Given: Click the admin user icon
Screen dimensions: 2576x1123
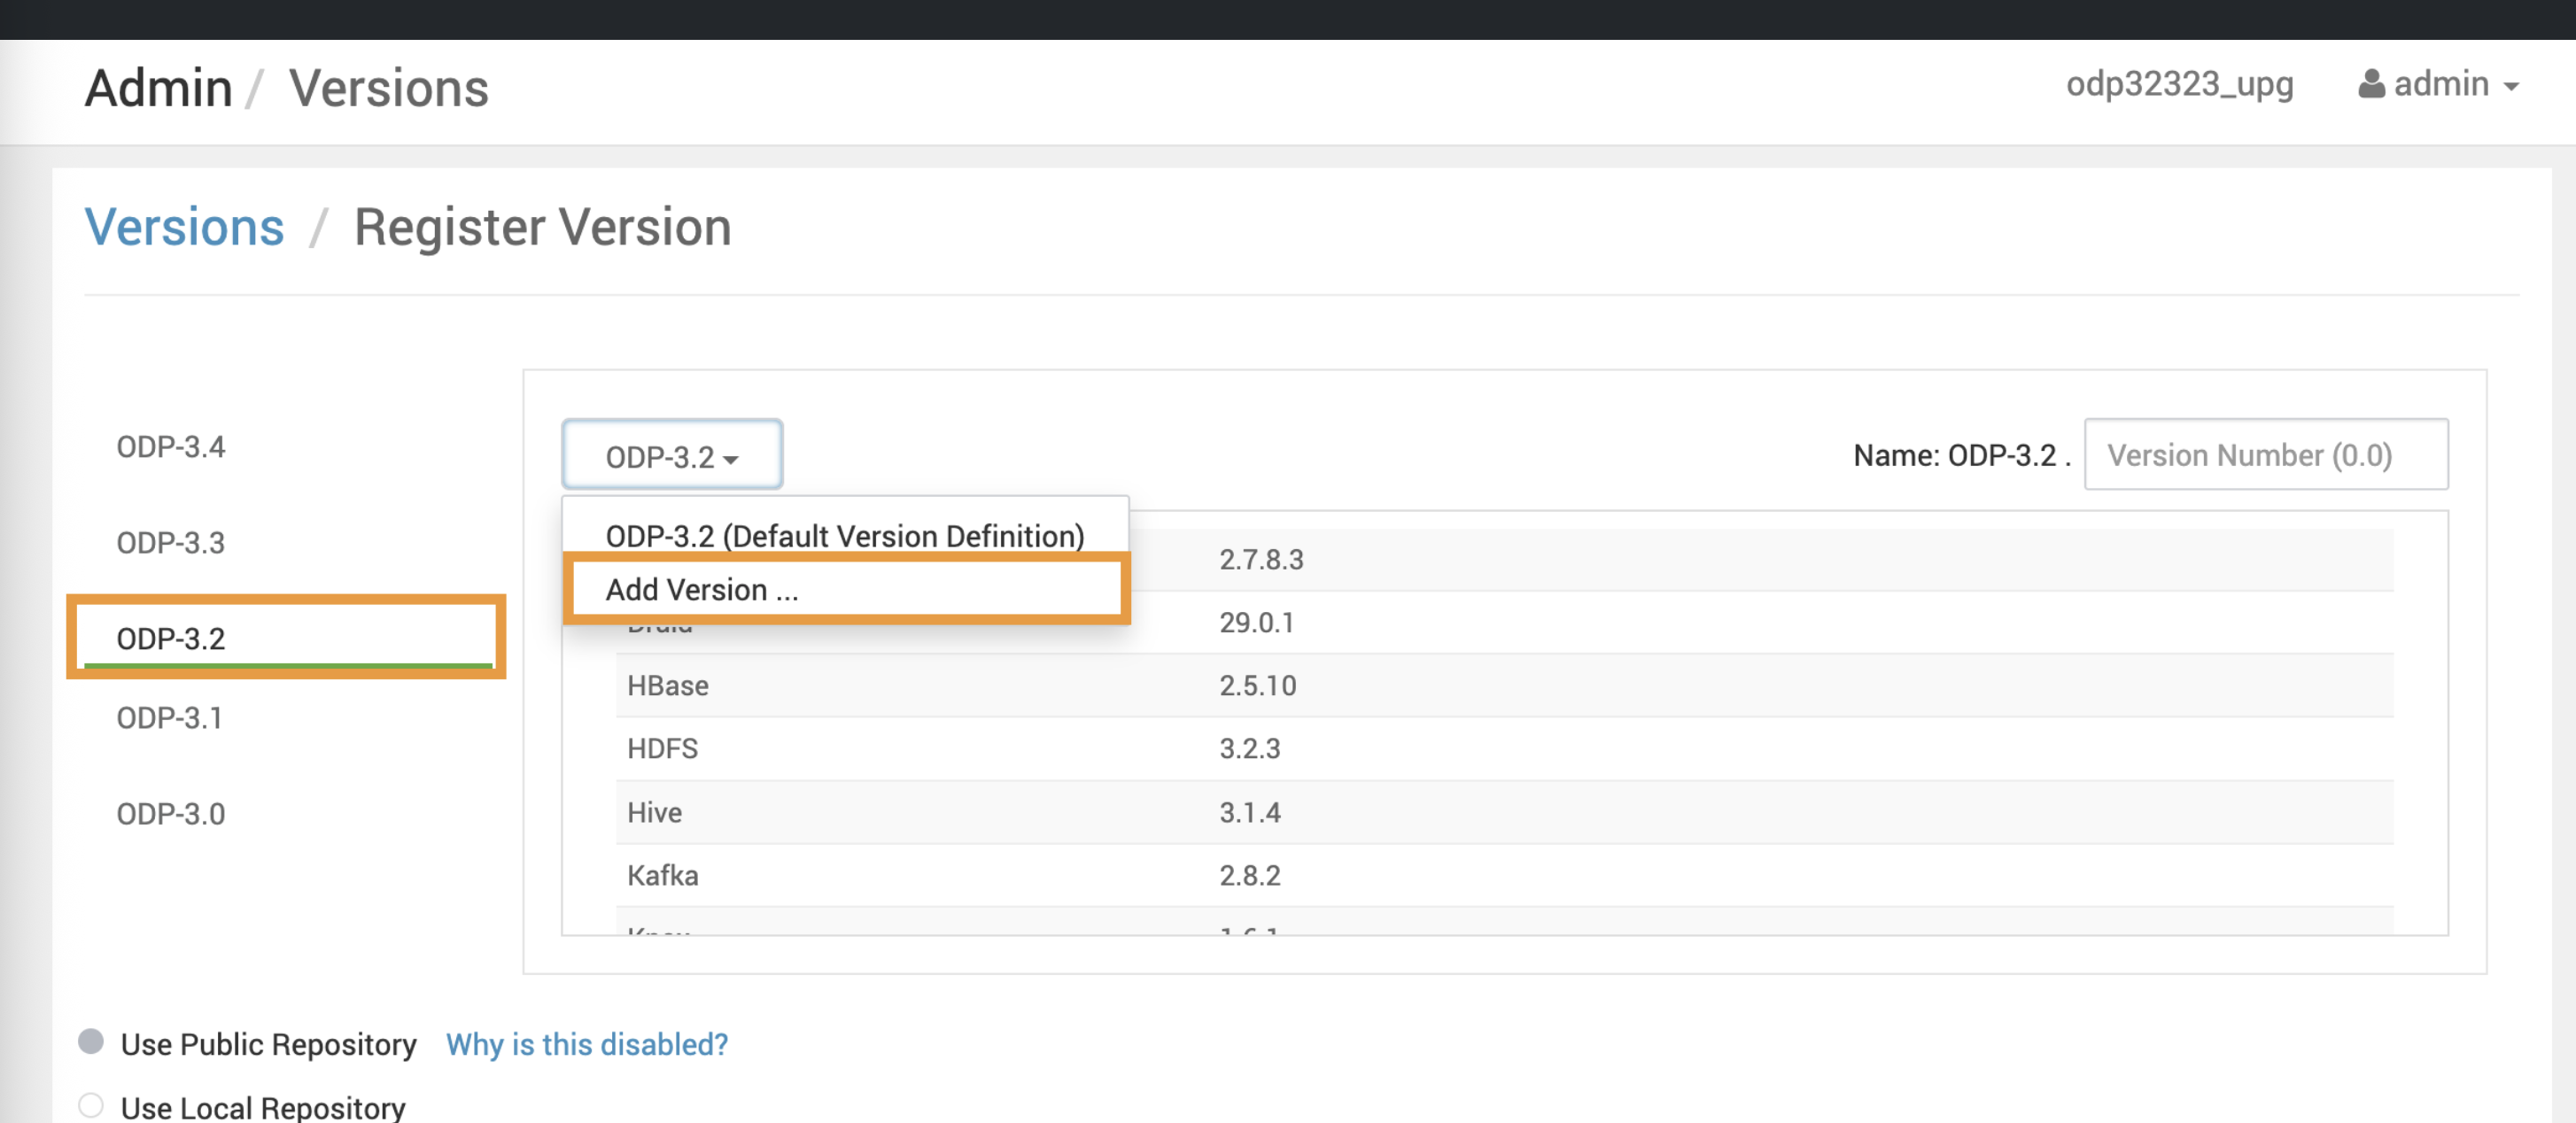Looking at the screenshot, I should [x=2371, y=84].
